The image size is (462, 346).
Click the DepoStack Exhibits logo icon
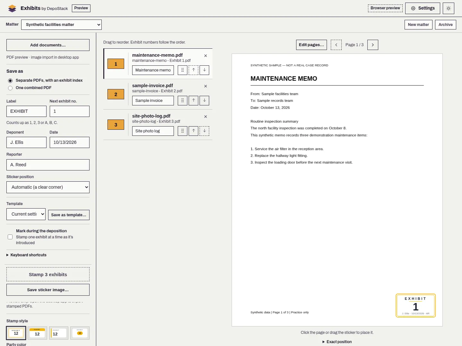coord(12,8)
